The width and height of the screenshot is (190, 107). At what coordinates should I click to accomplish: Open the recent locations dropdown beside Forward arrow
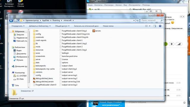point(18,21)
